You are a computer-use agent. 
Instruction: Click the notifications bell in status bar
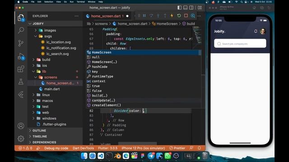coord(199,148)
